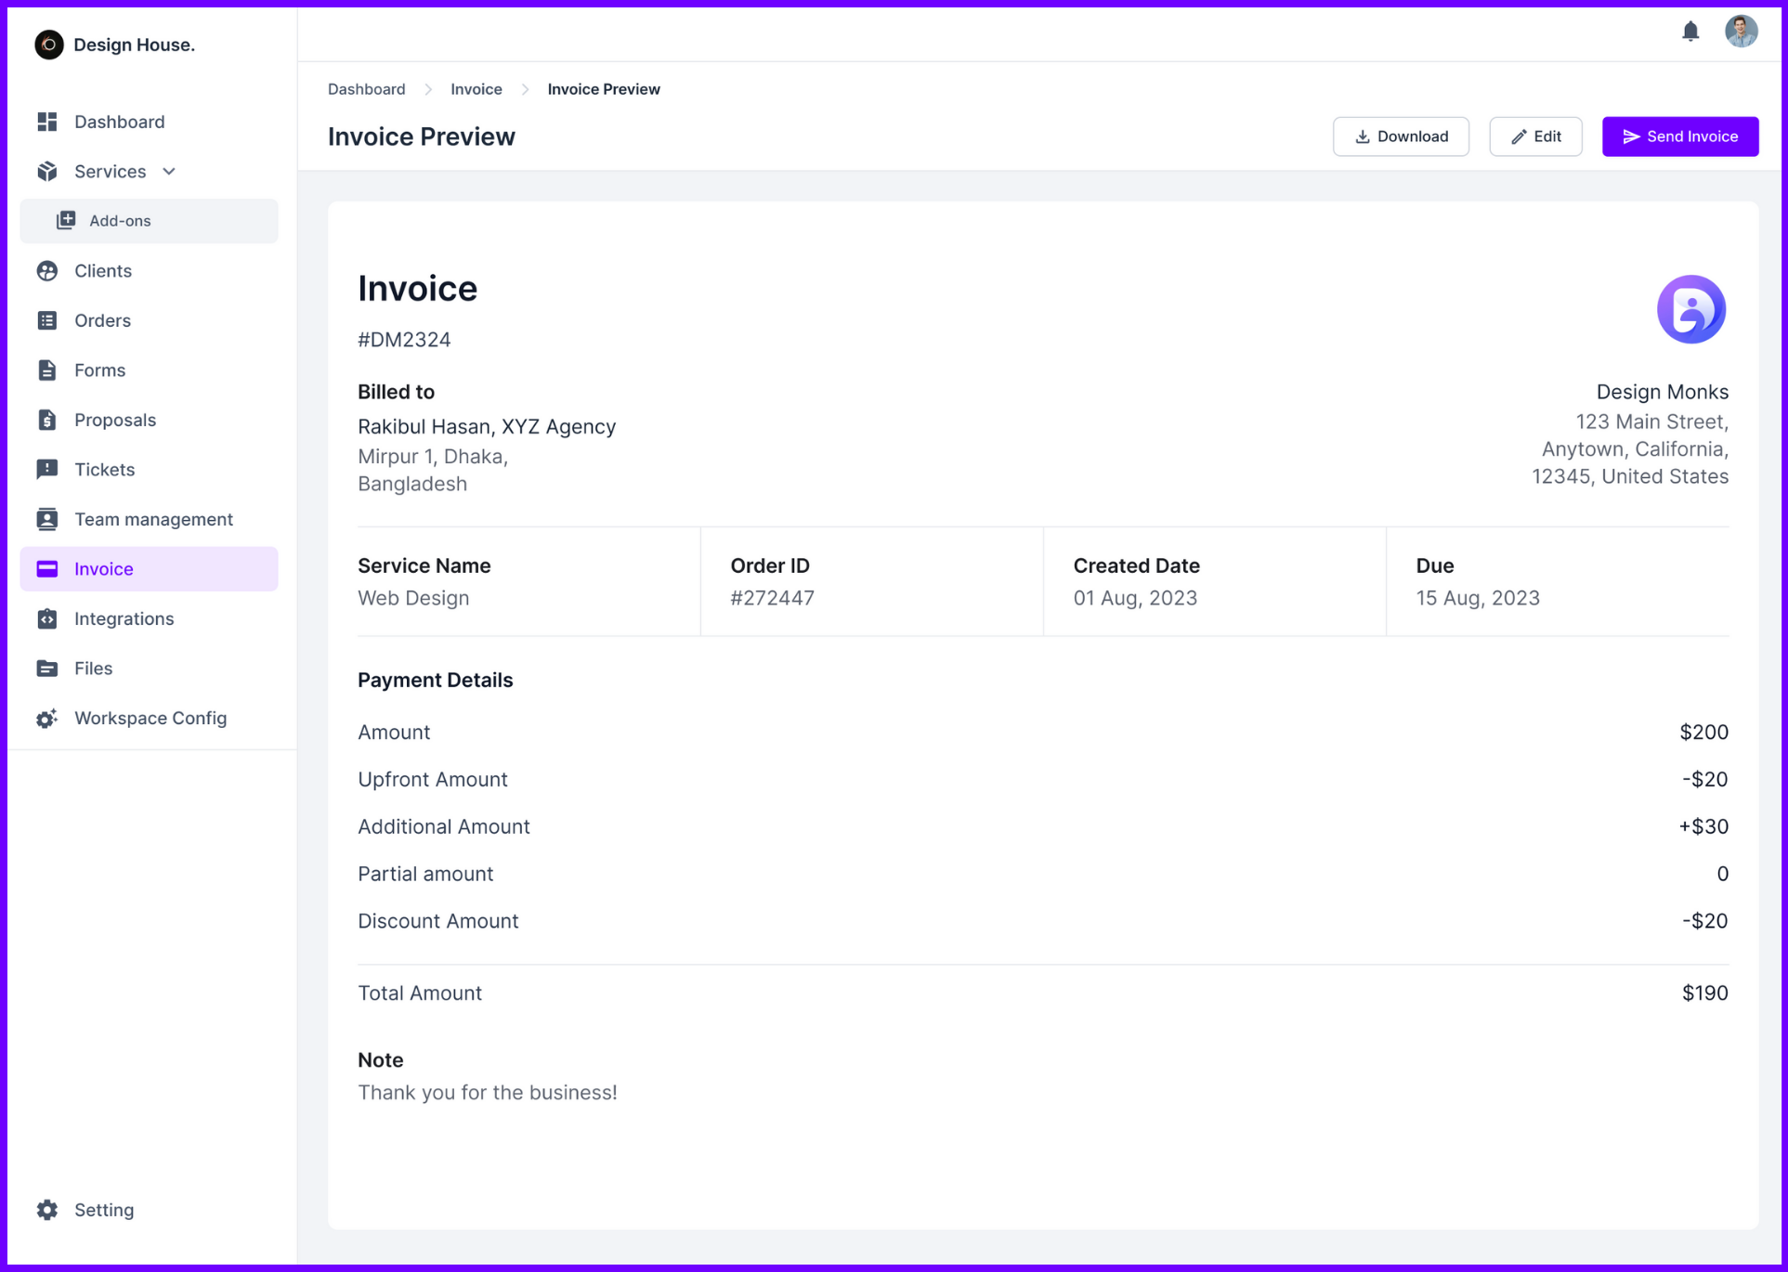Select the Edit invoice option

pos(1534,136)
